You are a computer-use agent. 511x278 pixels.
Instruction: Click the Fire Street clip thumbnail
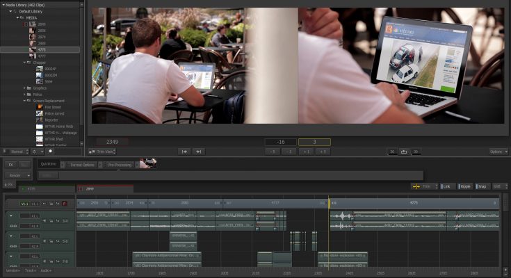coord(40,107)
